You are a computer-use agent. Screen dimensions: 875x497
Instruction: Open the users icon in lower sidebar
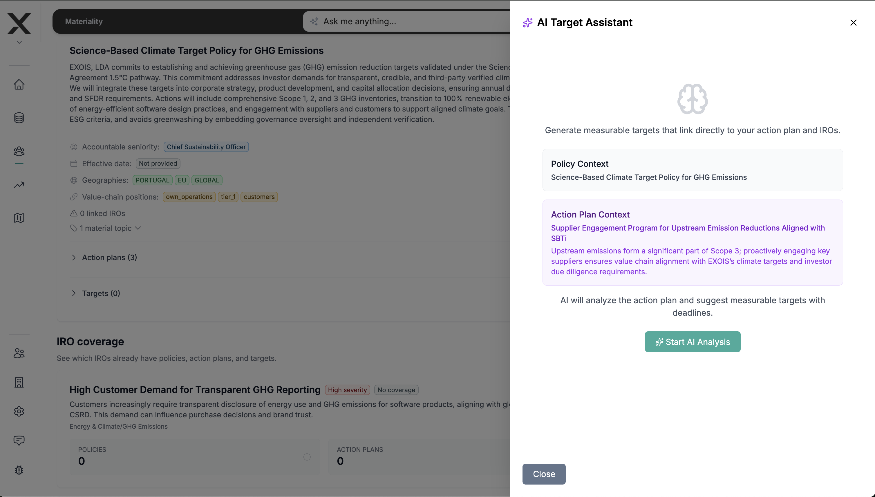[x=19, y=353]
